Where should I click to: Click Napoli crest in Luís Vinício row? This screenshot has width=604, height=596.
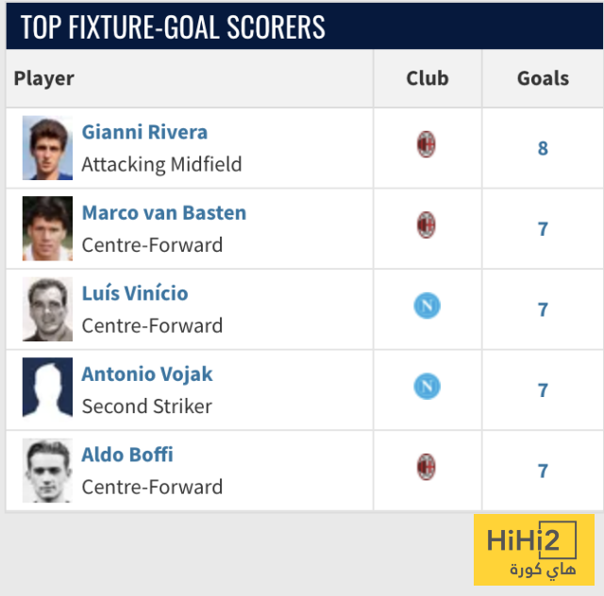pos(427,306)
